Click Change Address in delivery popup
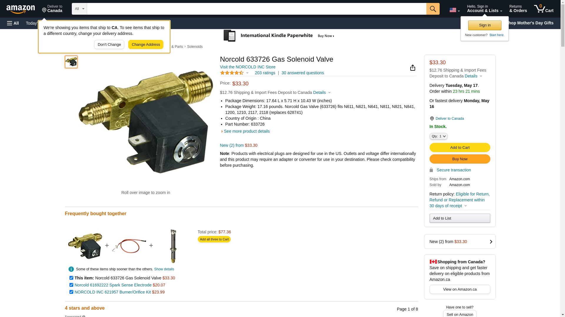 point(146,45)
